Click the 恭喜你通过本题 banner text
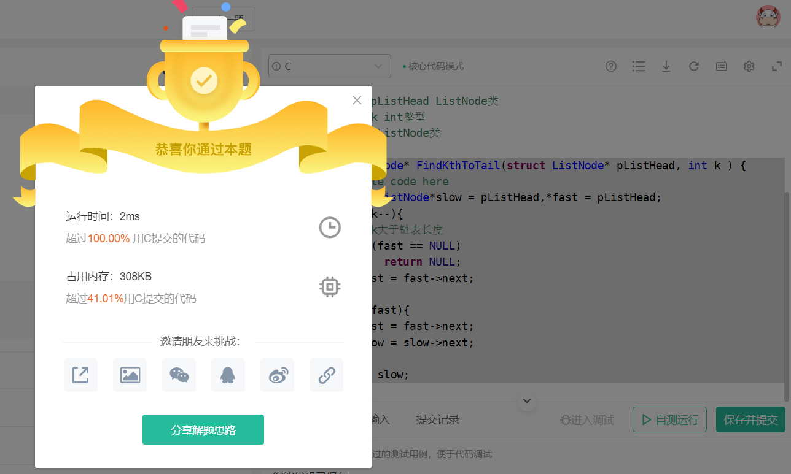 click(x=203, y=149)
